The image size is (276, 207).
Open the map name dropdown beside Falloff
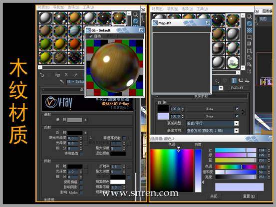[221, 88]
